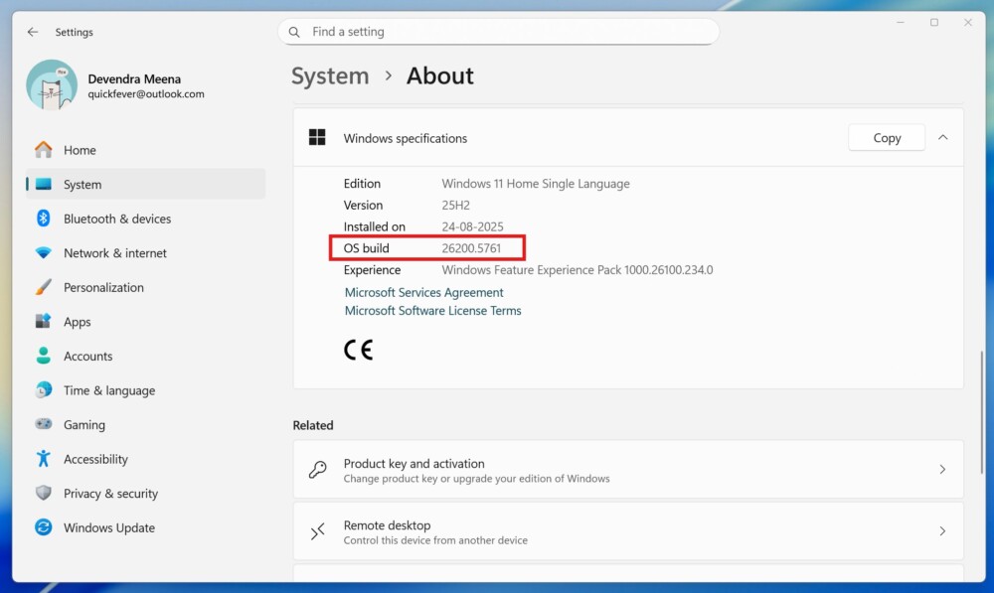994x593 pixels.
Task: Open Privacy & security settings
Action: click(146, 493)
